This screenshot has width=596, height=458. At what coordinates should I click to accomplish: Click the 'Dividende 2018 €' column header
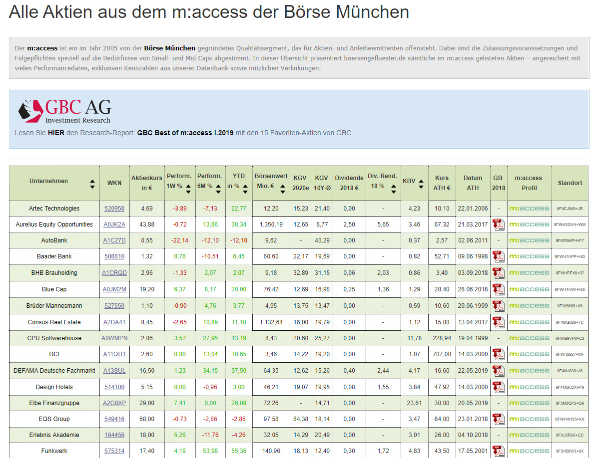coord(349,183)
